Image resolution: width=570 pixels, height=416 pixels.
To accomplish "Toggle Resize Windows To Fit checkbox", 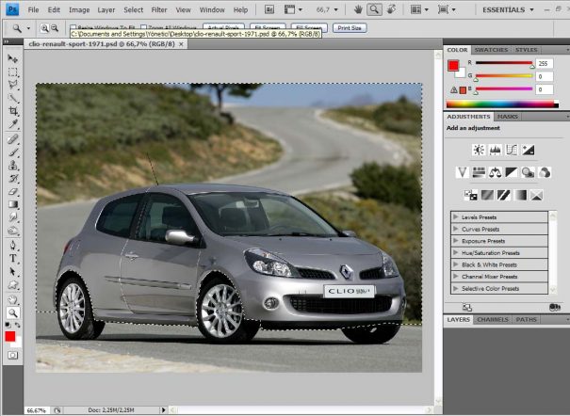I will pos(73,27).
